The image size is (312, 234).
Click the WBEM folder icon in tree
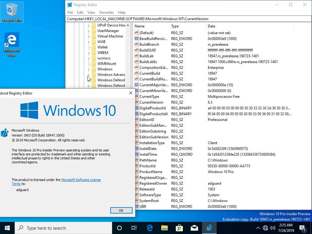[x=94, y=53]
